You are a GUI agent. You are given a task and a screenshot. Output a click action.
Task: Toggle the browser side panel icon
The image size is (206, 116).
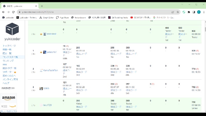194,12
